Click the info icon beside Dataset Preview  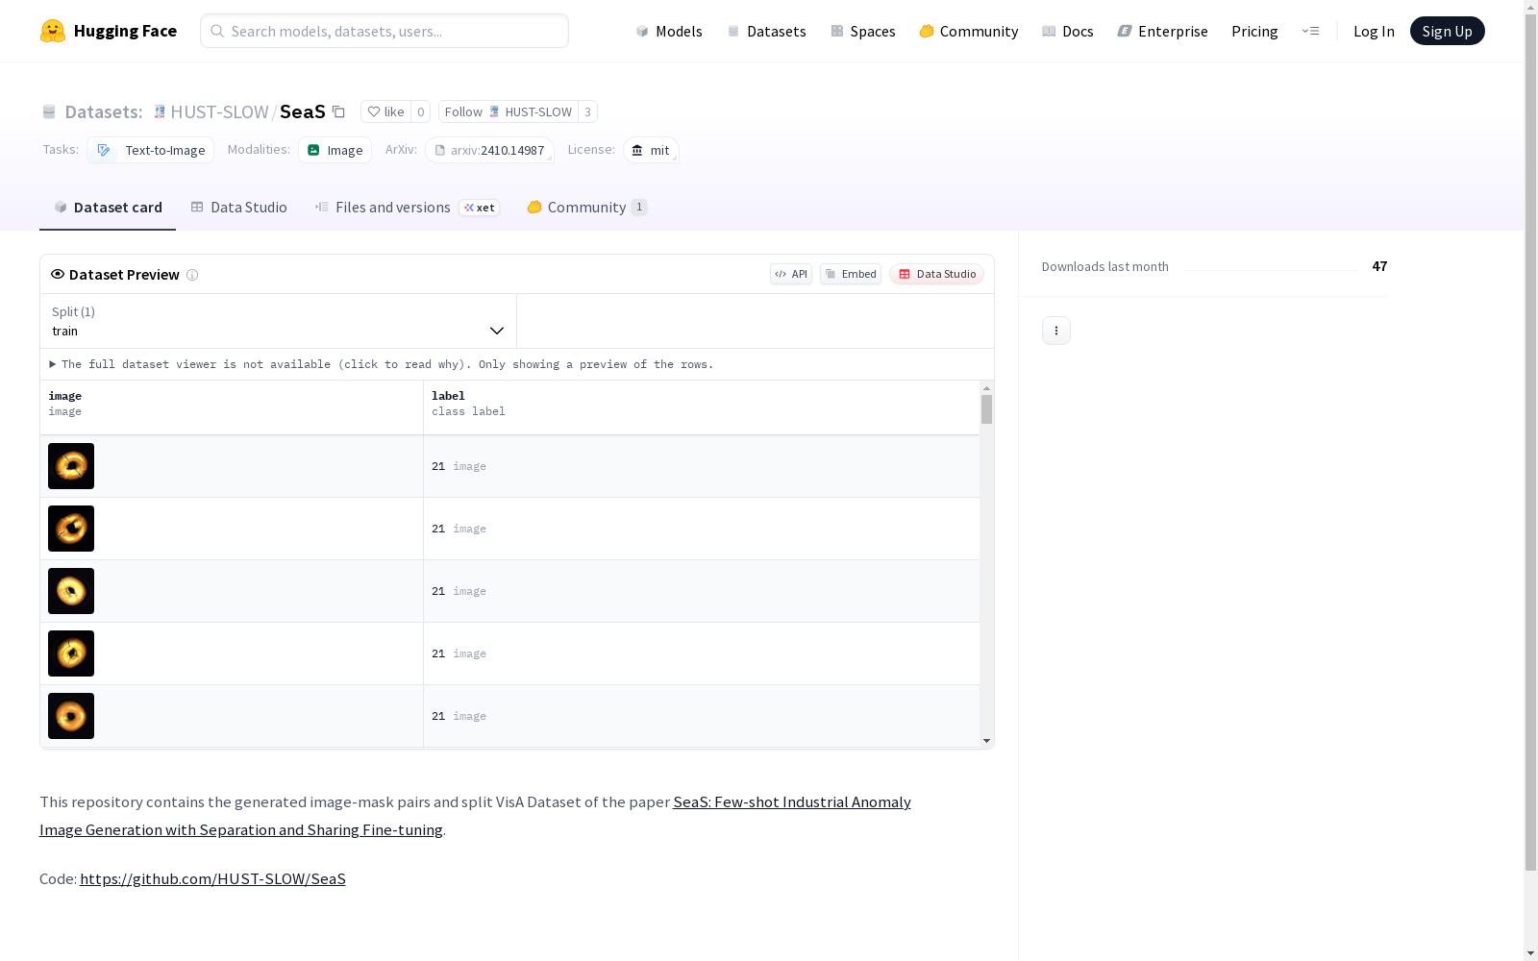[x=192, y=275]
